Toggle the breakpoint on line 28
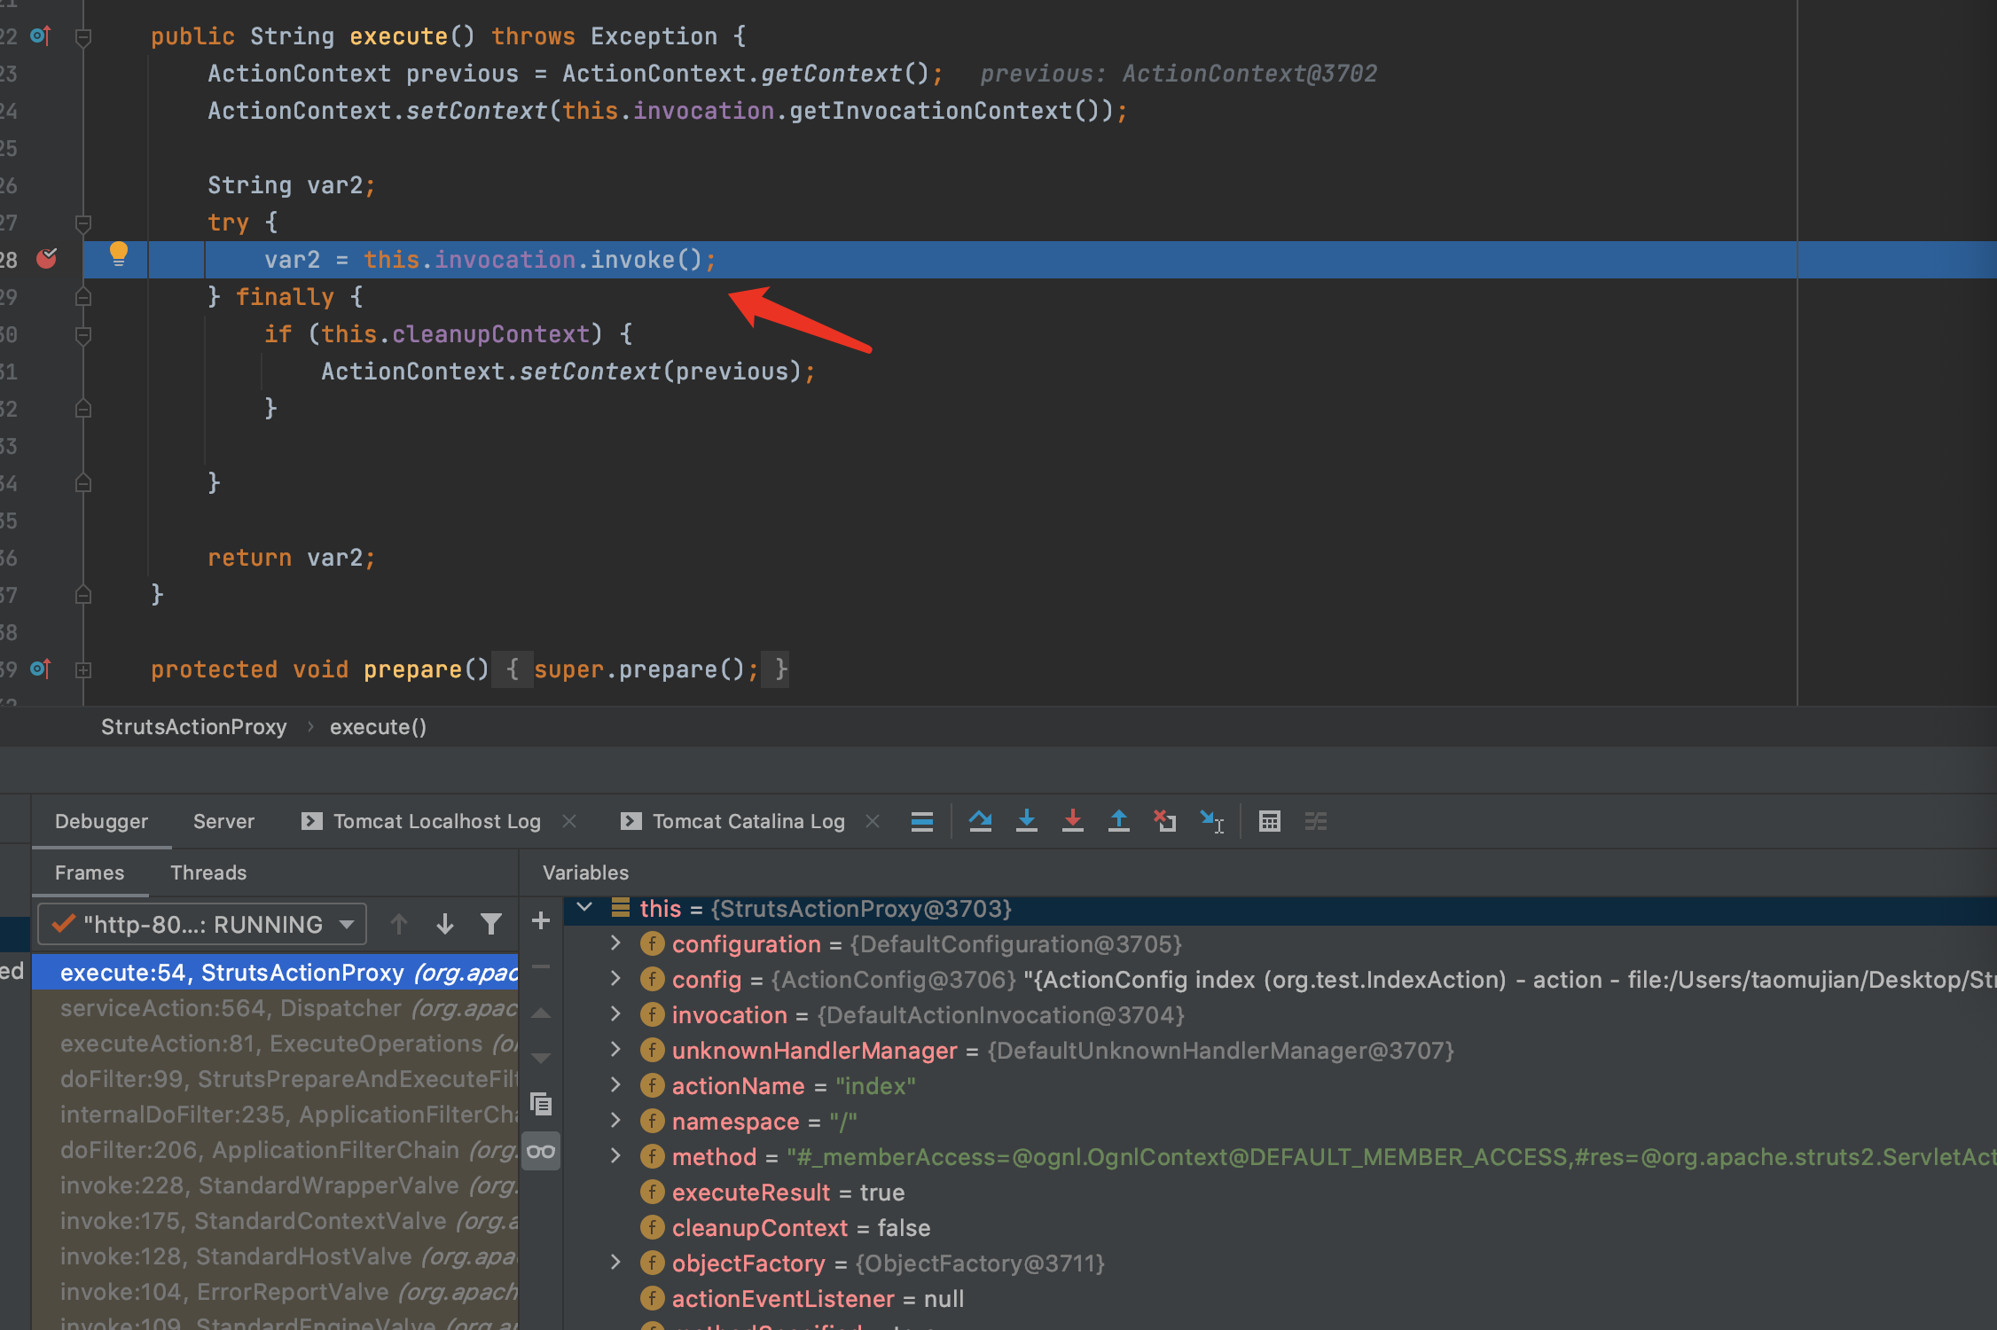 tap(47, 258)
